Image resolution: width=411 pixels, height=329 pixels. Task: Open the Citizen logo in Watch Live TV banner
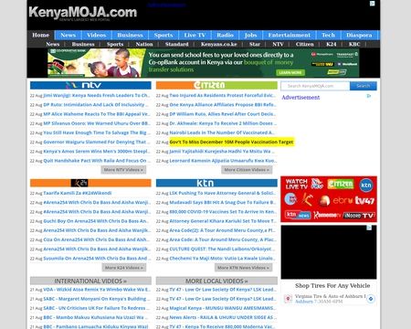[341, 184]
